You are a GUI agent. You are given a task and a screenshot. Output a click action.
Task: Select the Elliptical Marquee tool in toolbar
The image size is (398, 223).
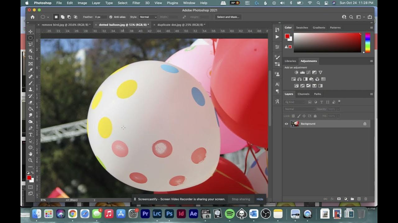pyautogui.click(x=30, y=38)
